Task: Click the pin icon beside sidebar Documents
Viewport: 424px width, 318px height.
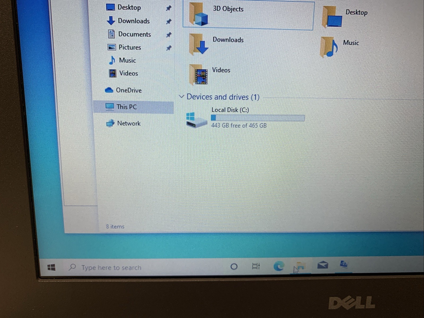Action: (169, 35)
